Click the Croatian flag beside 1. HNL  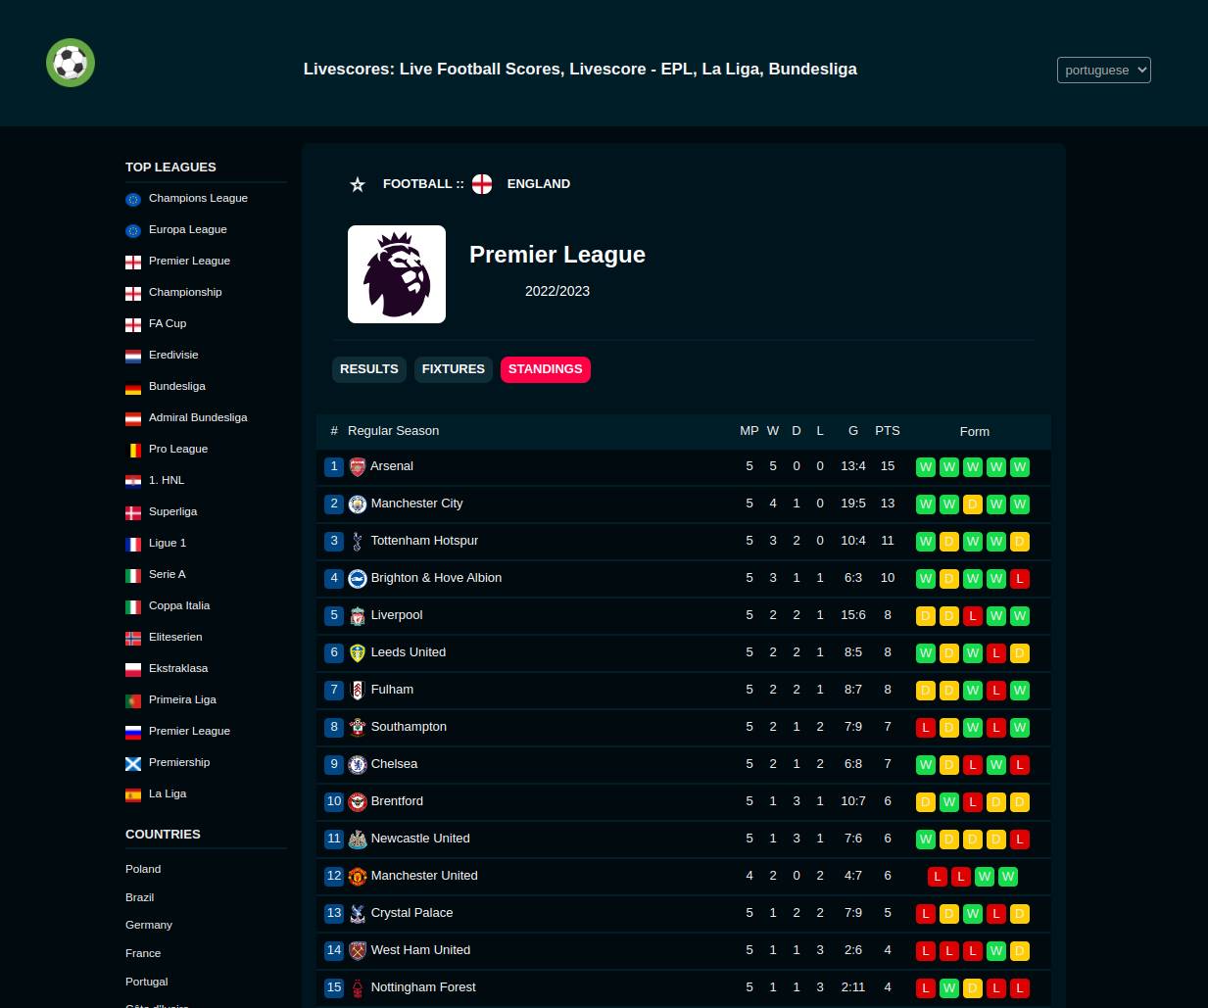(x=133, y=482)
